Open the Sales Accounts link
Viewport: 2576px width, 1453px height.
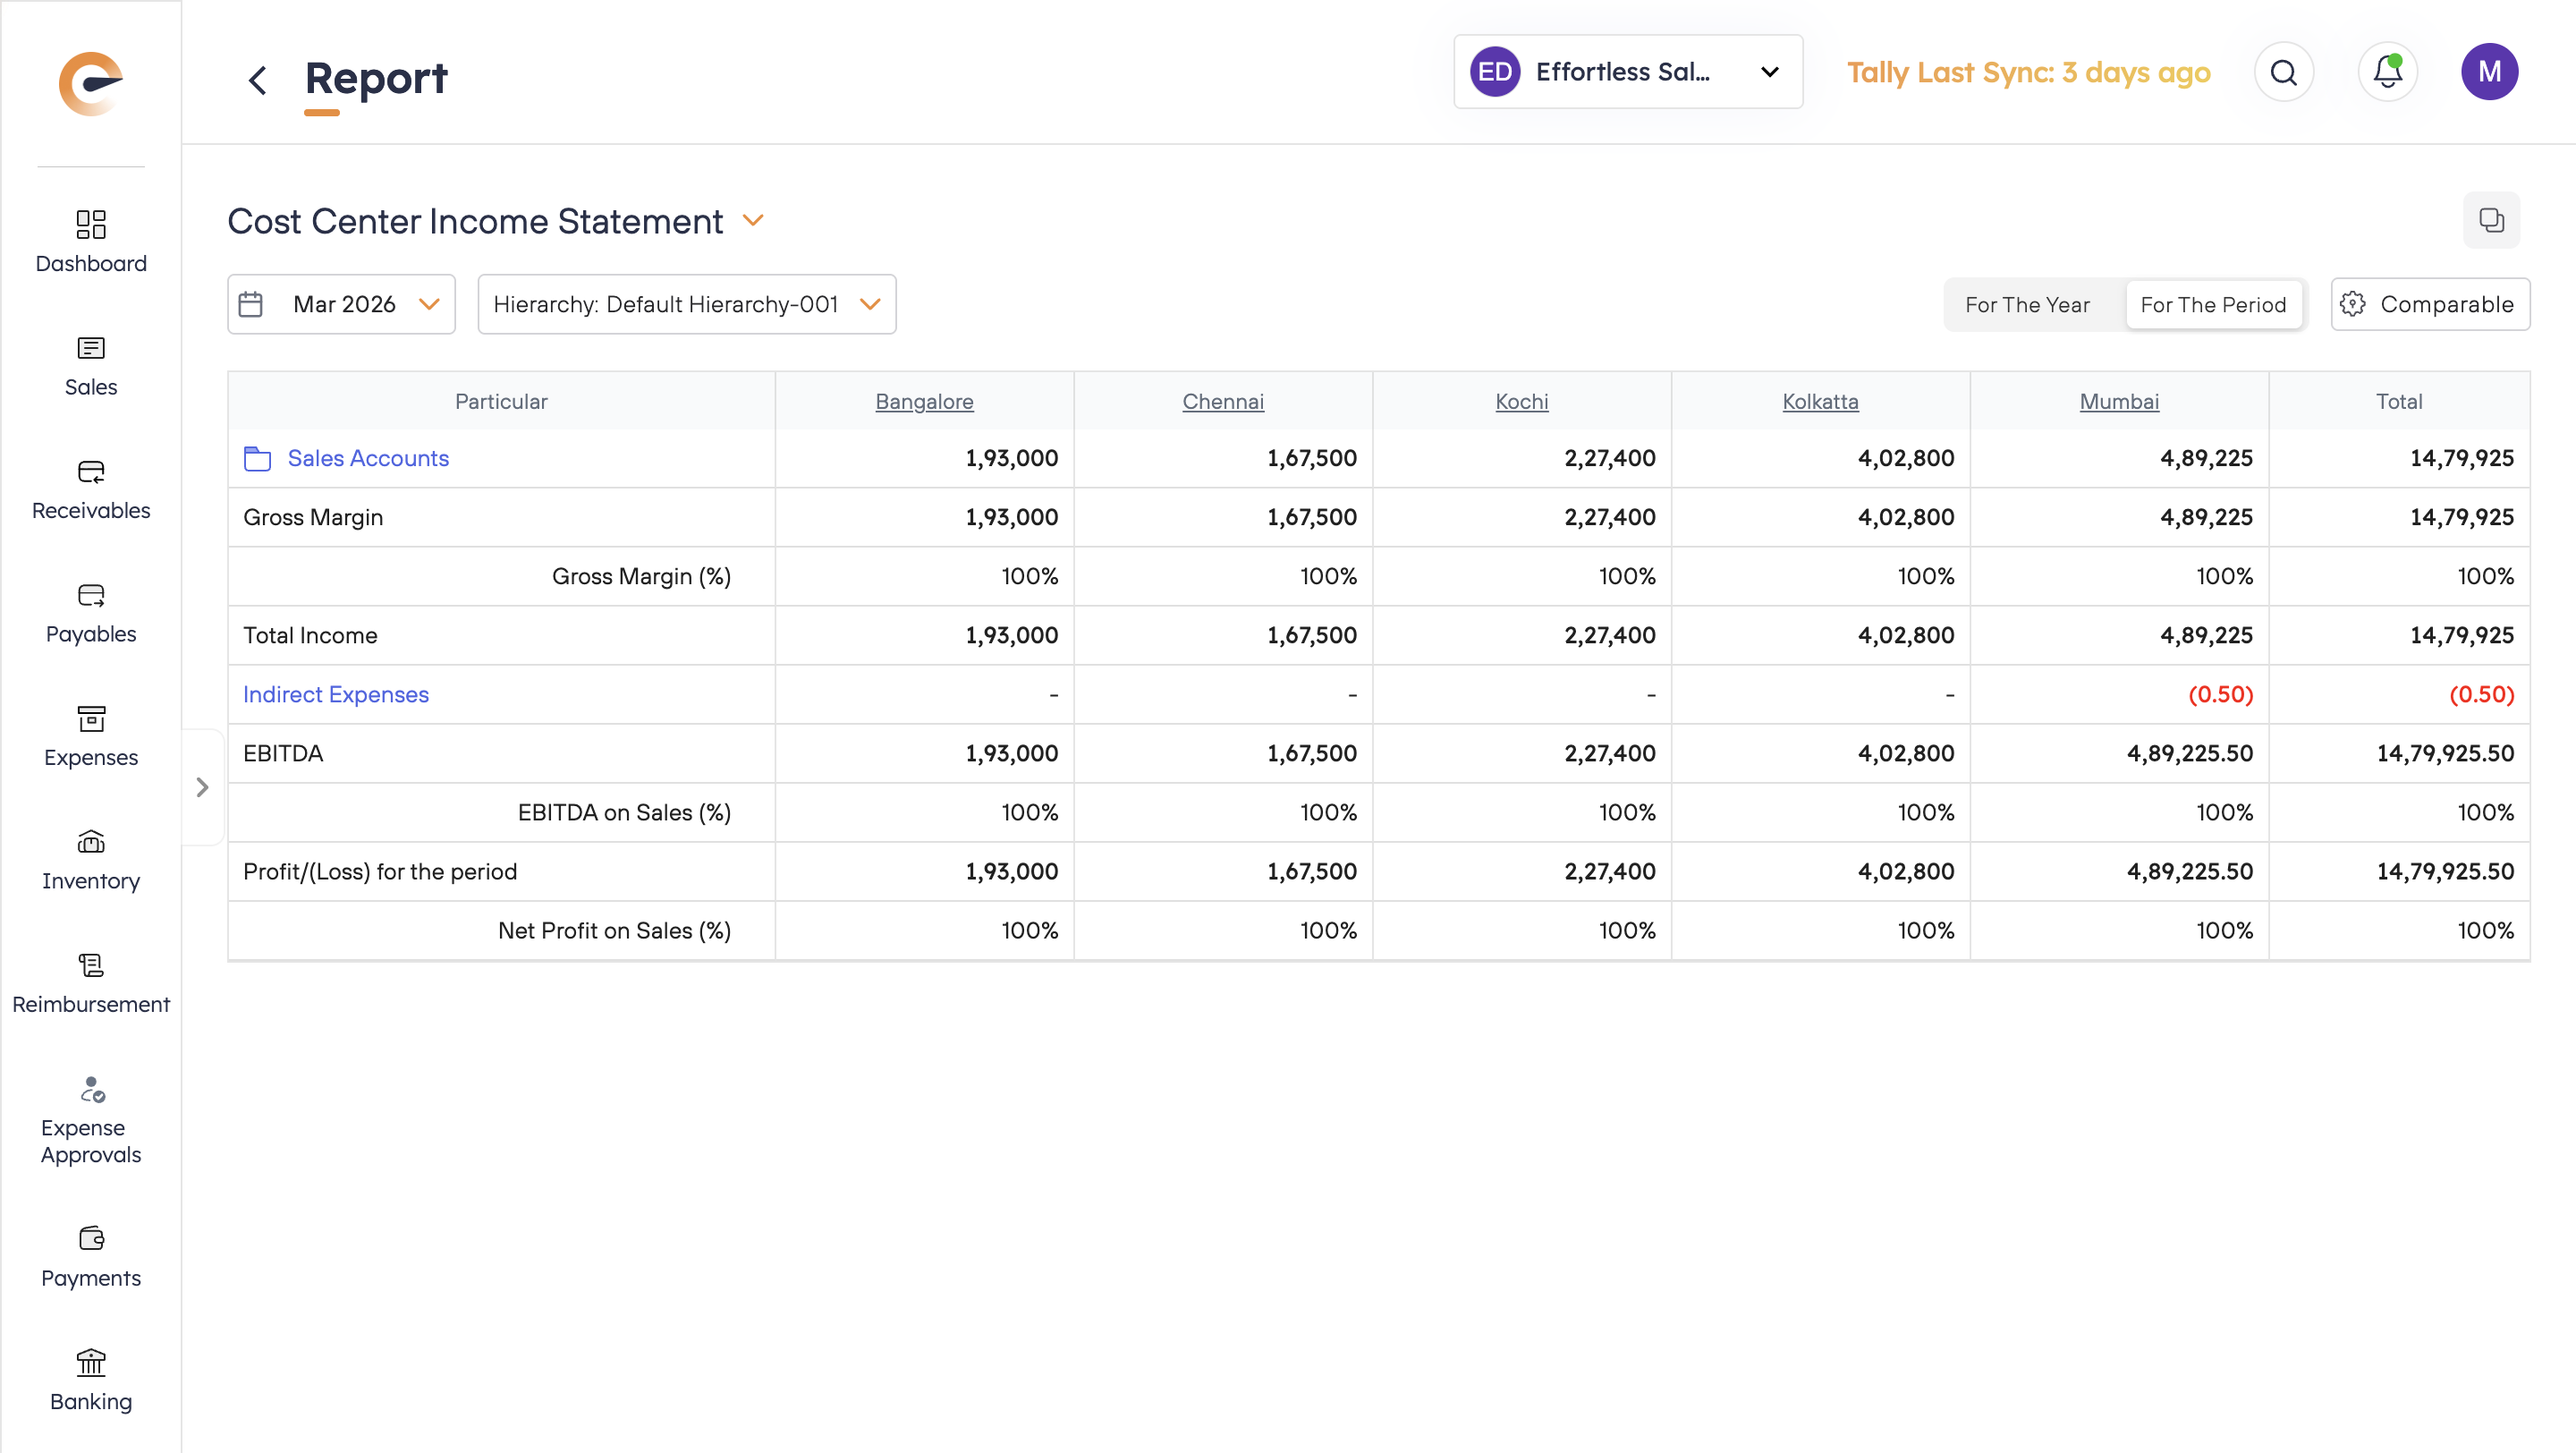[367, 458]
